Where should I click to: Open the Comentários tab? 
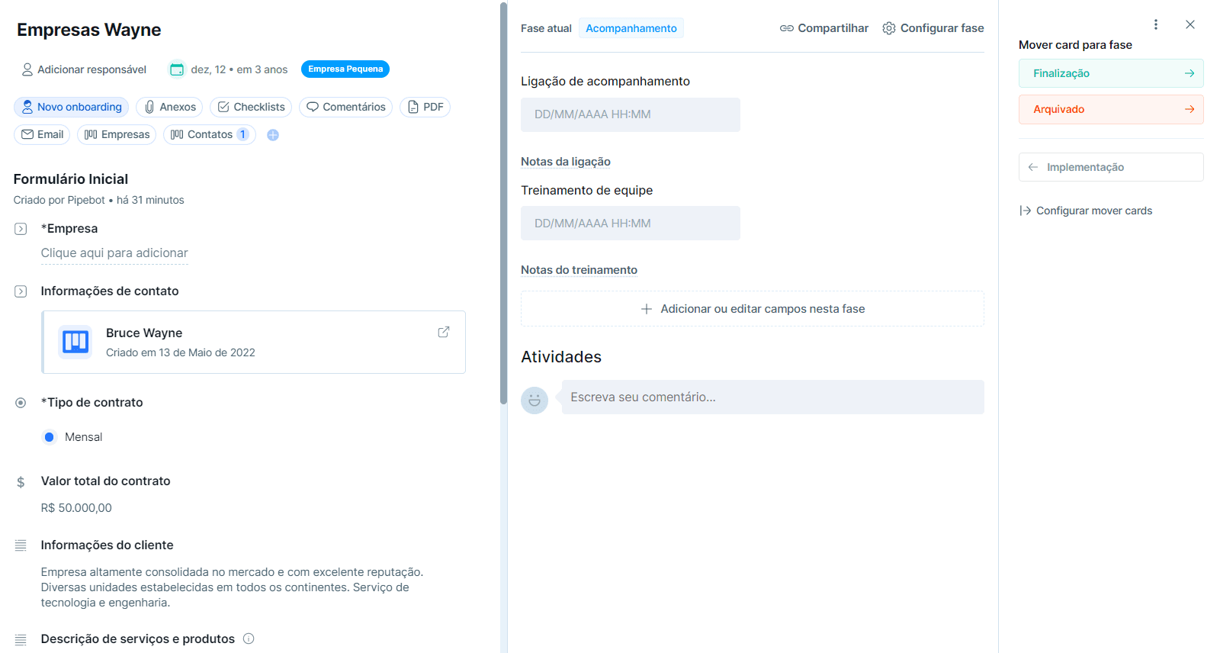coord(345,107)
